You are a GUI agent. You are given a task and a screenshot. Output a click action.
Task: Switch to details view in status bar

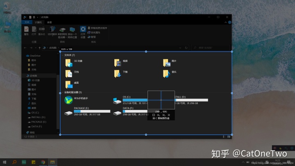point(224,137)
